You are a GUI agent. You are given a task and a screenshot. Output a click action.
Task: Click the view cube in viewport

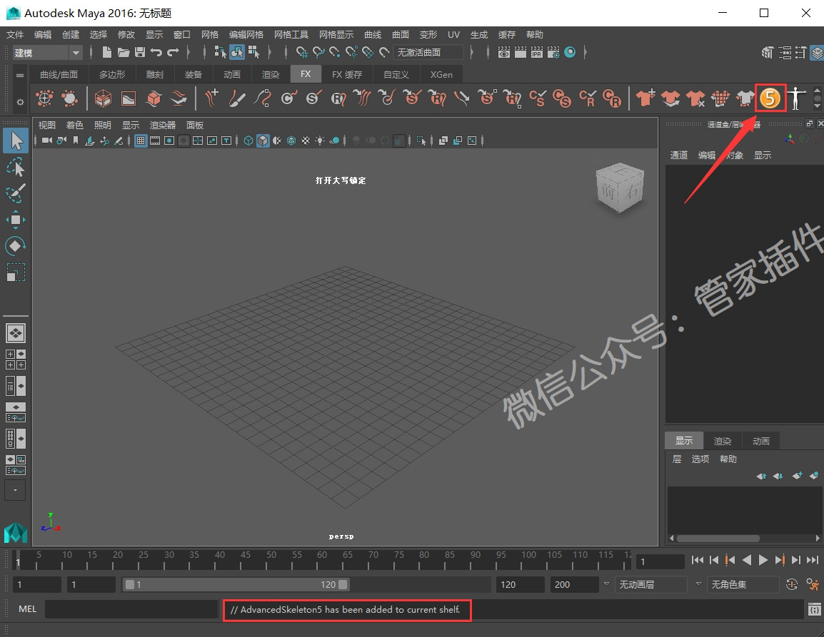[620, 188]
